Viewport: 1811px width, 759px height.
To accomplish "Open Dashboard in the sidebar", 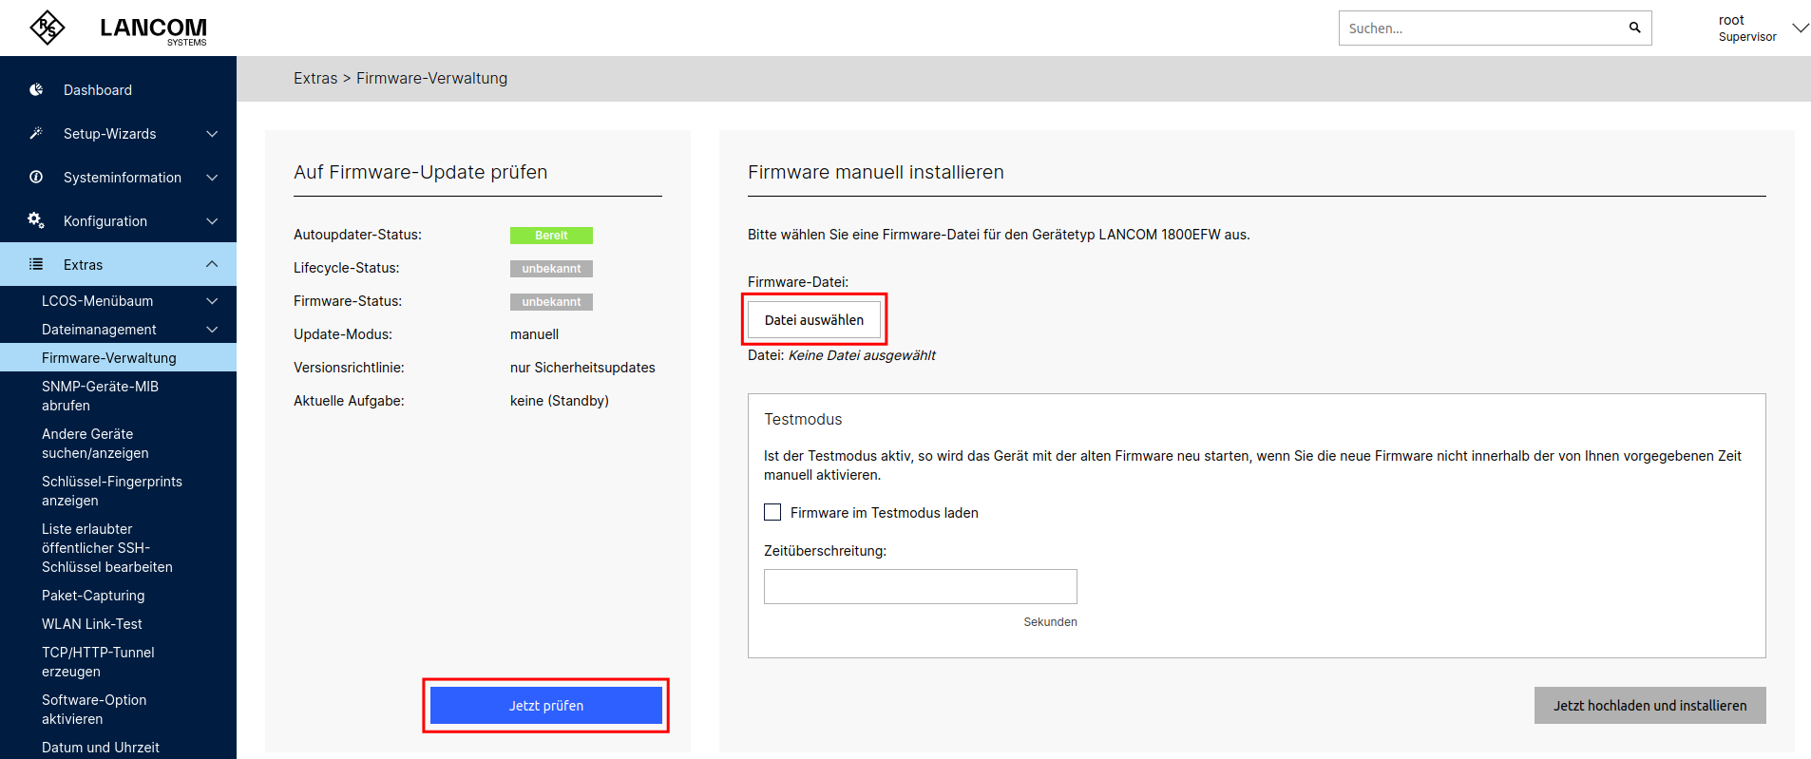I will pos(118,90).
